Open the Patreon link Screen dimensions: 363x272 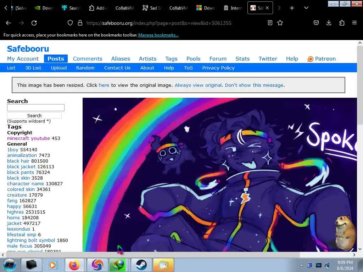tap(322, 59)
